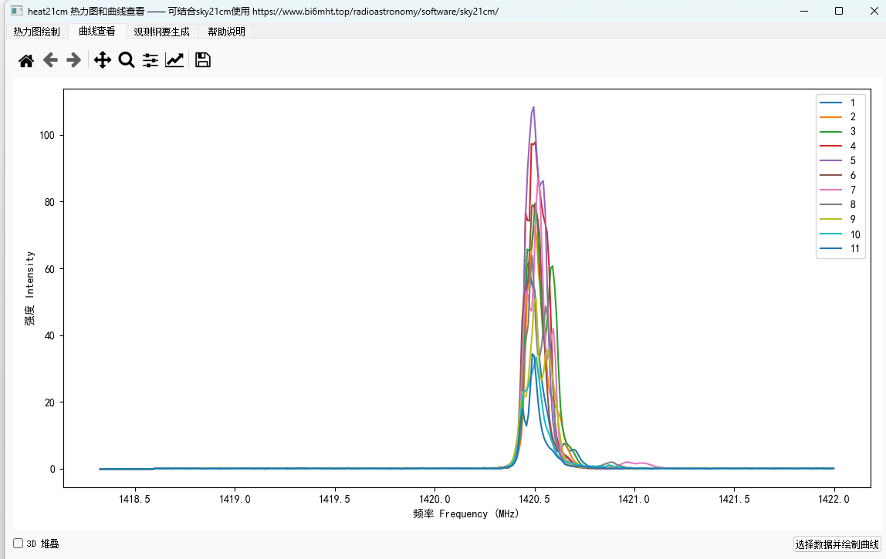Activate the pan axes tool

click(103, 60)
